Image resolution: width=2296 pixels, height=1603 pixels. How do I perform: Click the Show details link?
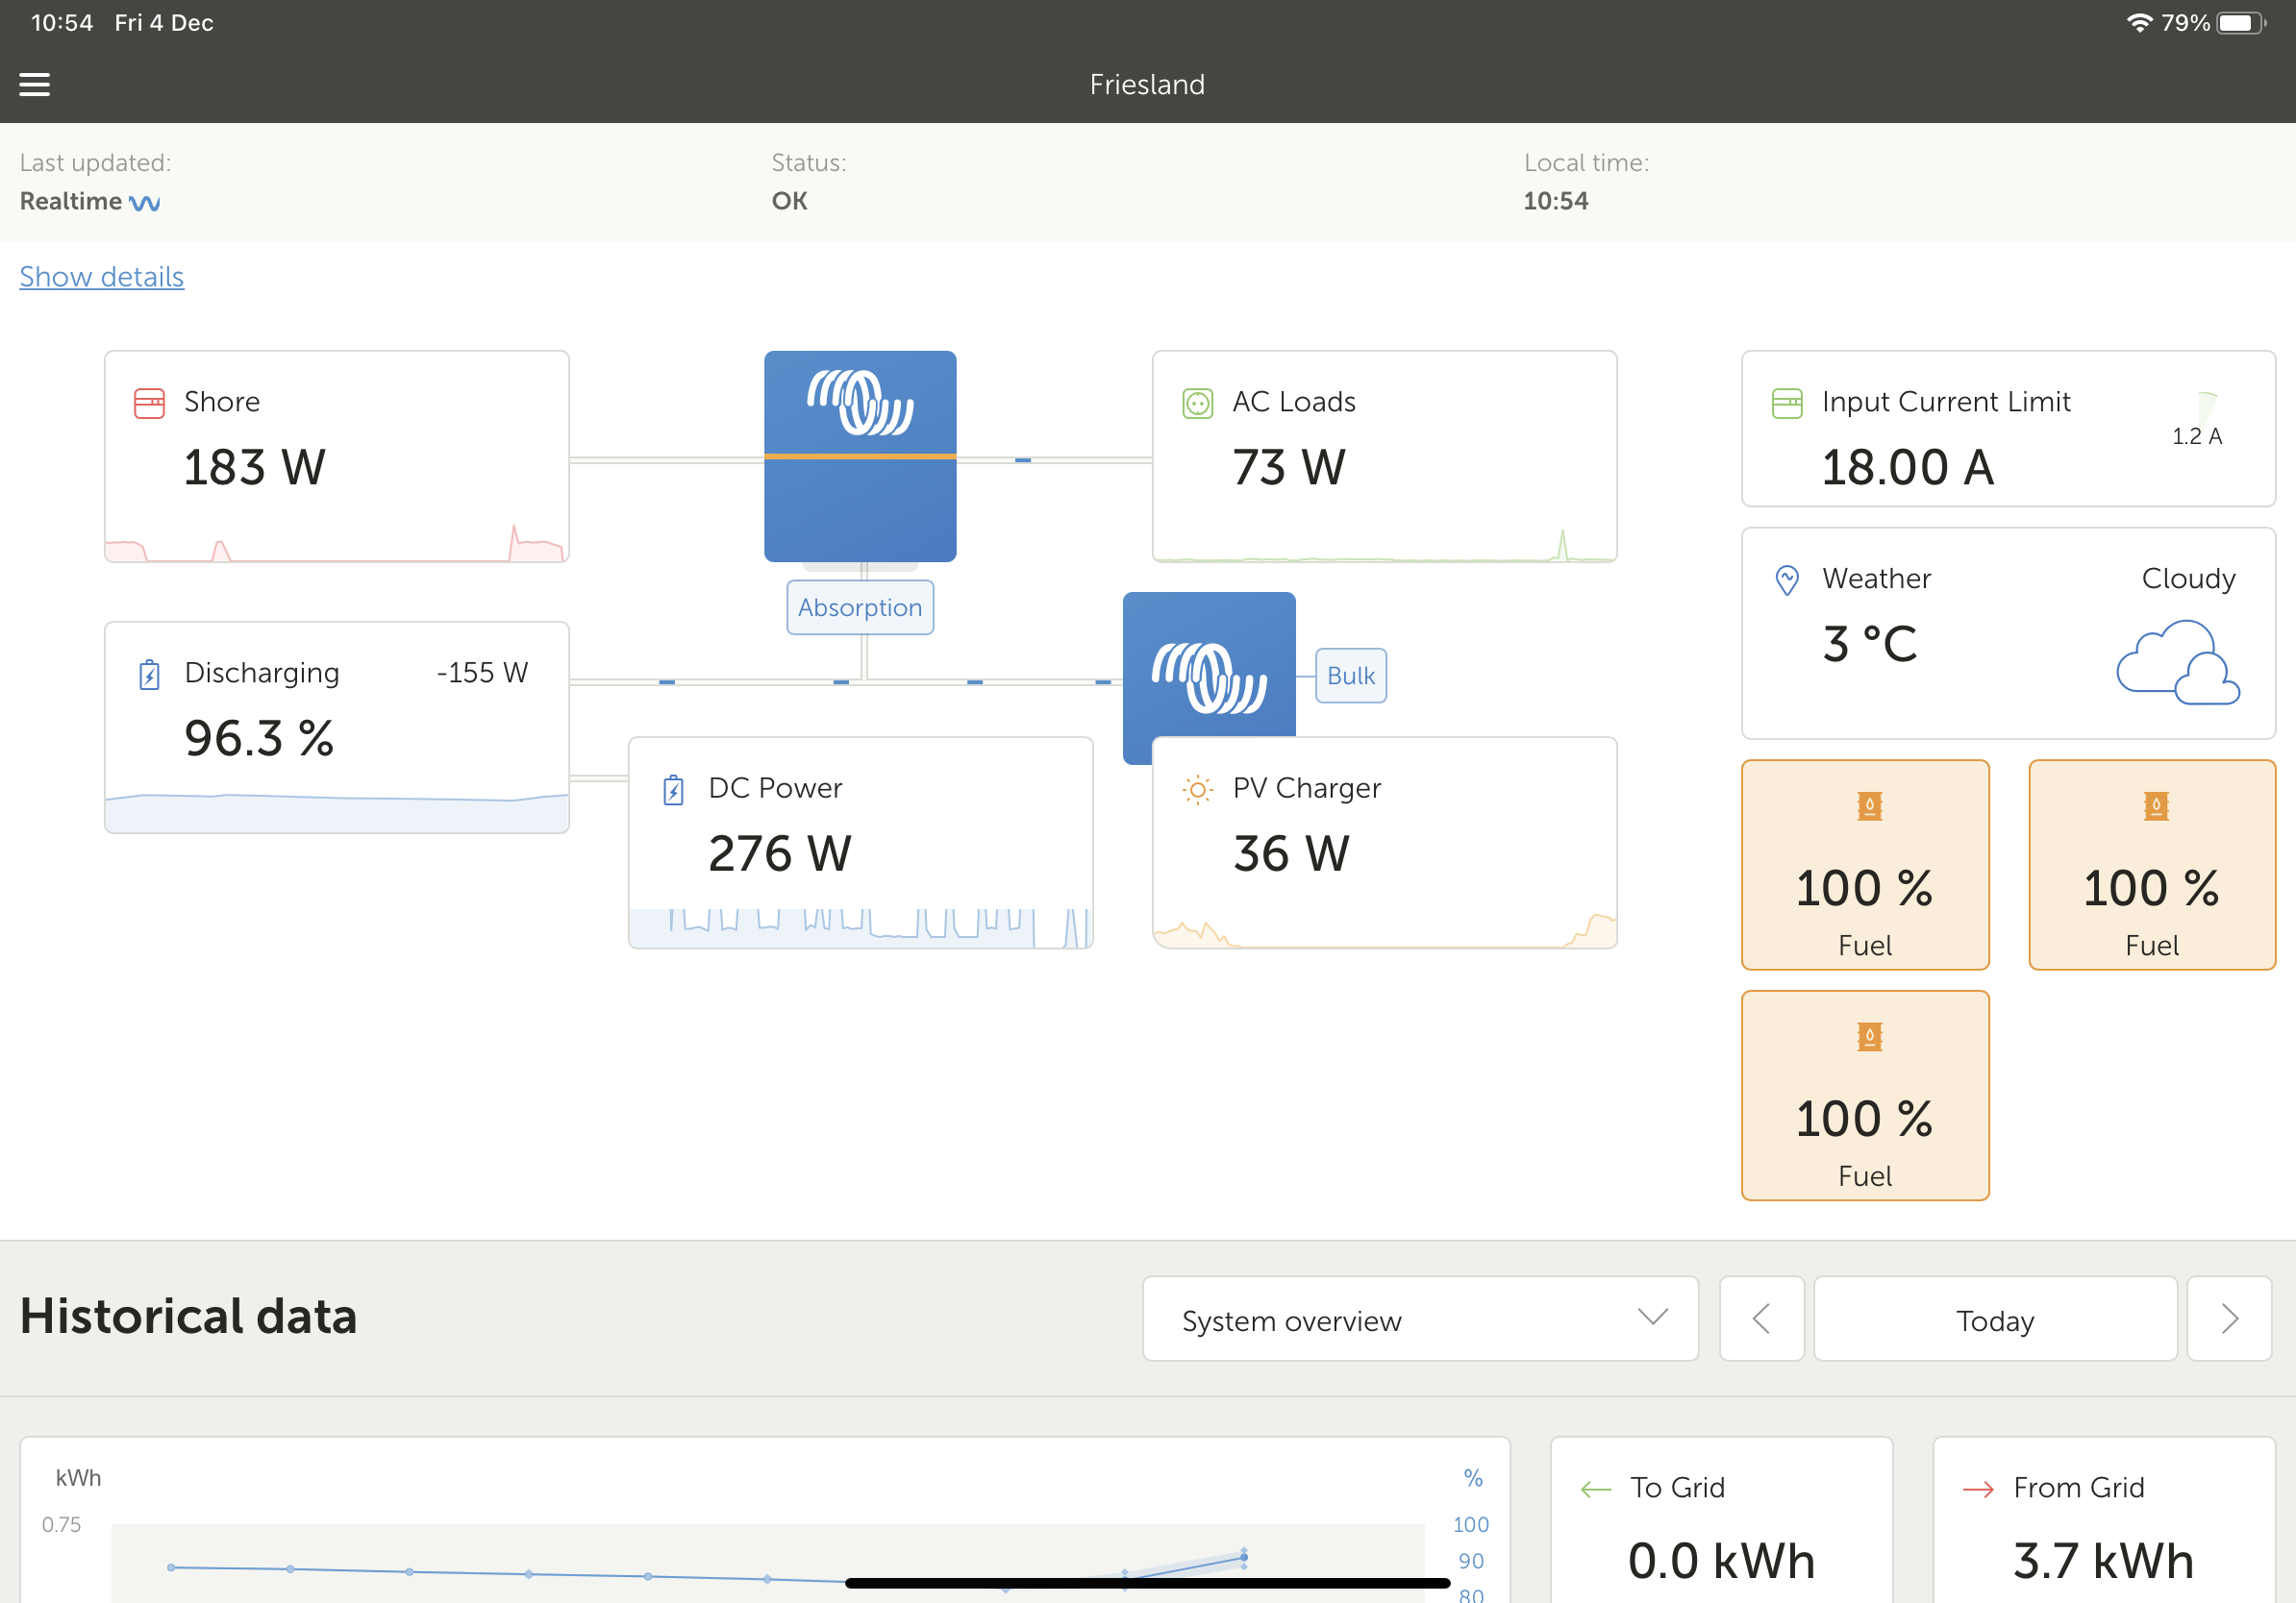click(x=102, y=277)
